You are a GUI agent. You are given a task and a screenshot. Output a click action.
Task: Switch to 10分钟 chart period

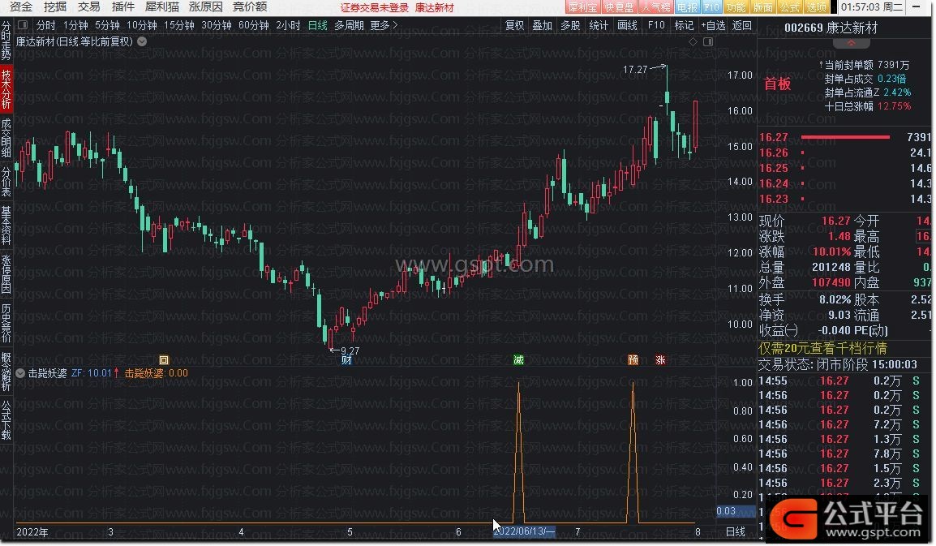pos(141,25)
